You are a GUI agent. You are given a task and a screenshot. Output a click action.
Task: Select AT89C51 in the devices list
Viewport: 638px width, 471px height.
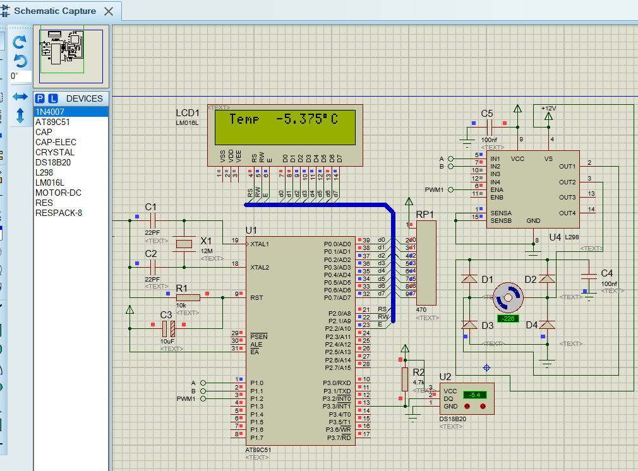[52, 122]
